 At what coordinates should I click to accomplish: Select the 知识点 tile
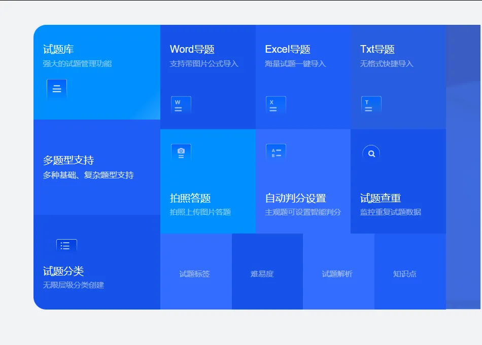[x=405, y=274]
